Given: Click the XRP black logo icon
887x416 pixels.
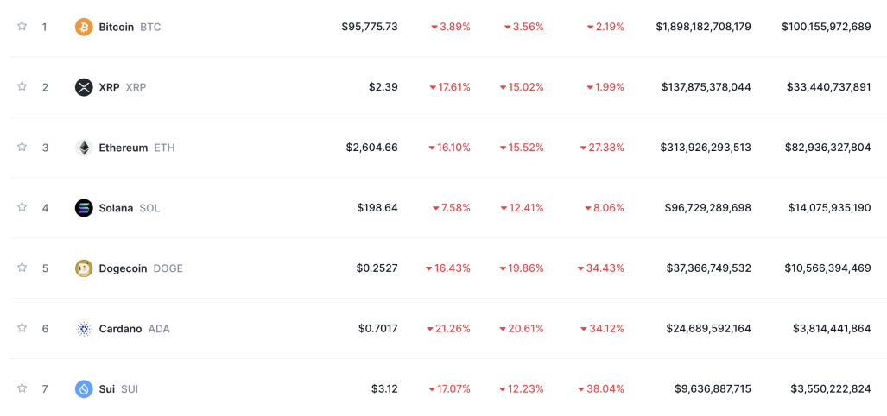Looking at the screenshot, I should pos(84,87).
